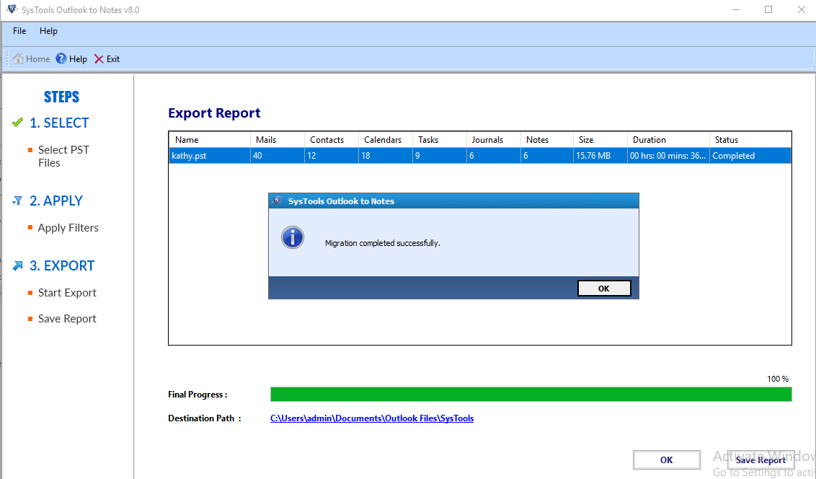The image size is (816, 479).
Task: Click the info icon in the migration dialog
Action: 293,238
